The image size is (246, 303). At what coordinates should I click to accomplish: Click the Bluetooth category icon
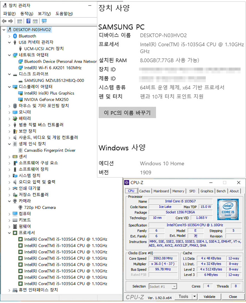(x=15, y=36)
